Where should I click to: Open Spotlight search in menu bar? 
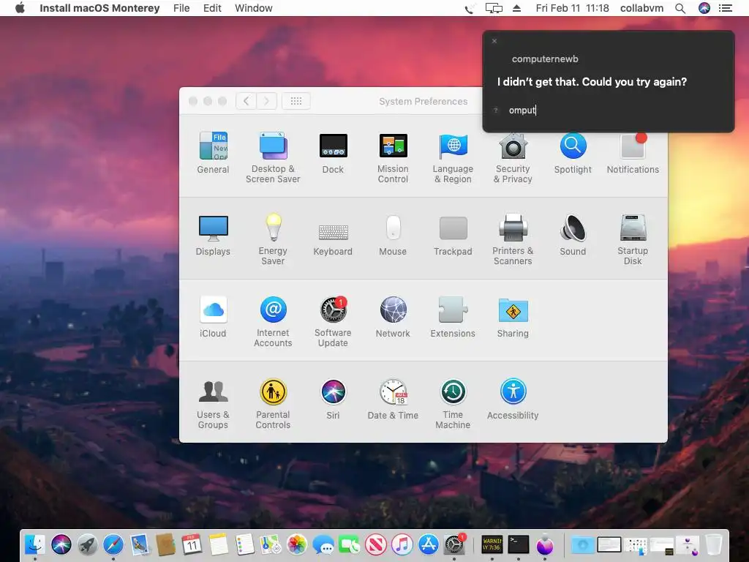coord(680,8)
